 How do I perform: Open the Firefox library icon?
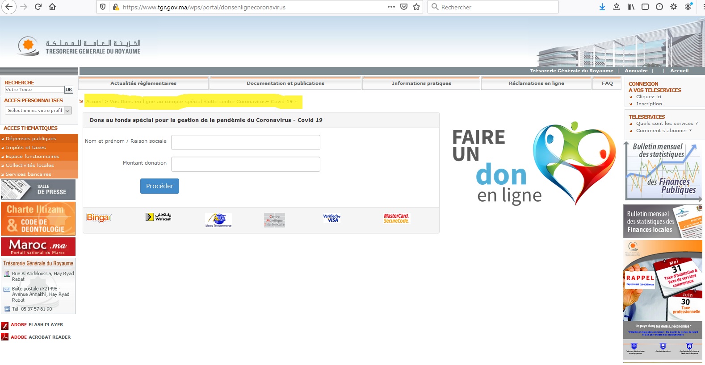(x=631, y=7)
